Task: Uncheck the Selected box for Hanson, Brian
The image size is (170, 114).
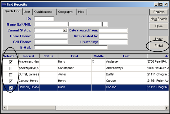Action: point(11,88)
